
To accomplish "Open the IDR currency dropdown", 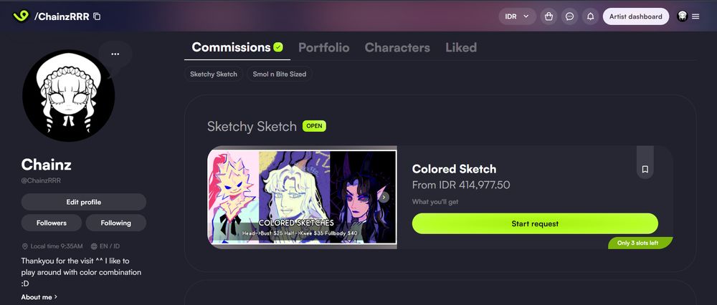I will [517, 16].
